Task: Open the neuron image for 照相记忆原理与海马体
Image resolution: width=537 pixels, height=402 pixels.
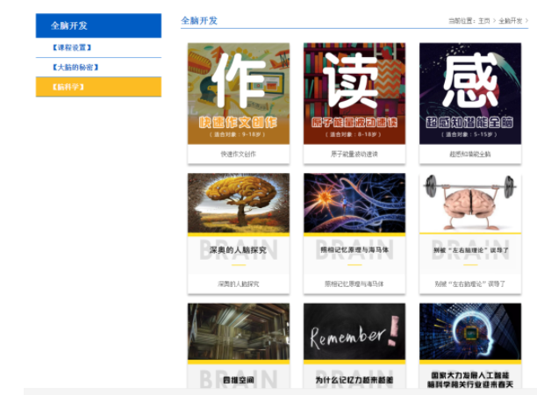Action: pos(354,204)
